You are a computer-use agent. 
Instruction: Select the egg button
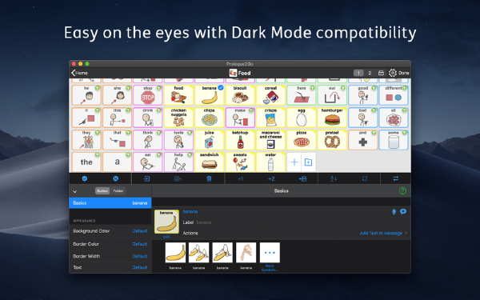(302, 118)
